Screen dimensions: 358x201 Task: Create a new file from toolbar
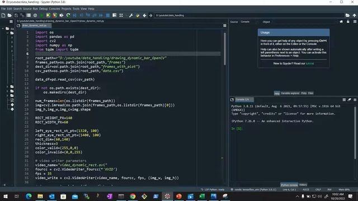(3, 15)
